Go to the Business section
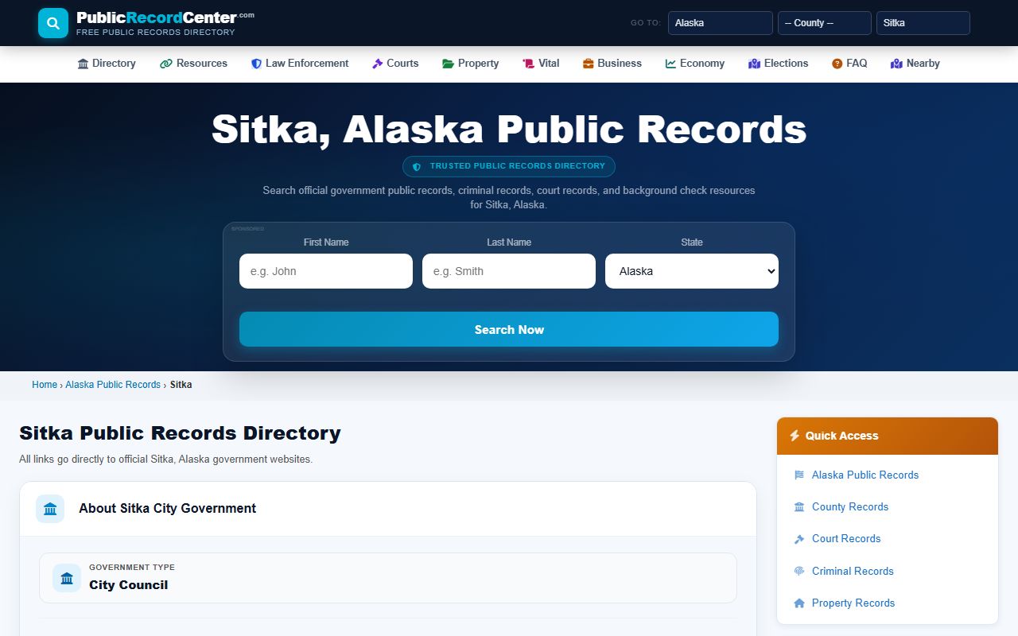The height and width of the screenshot is (636, 1018). [x=612, y=64]
